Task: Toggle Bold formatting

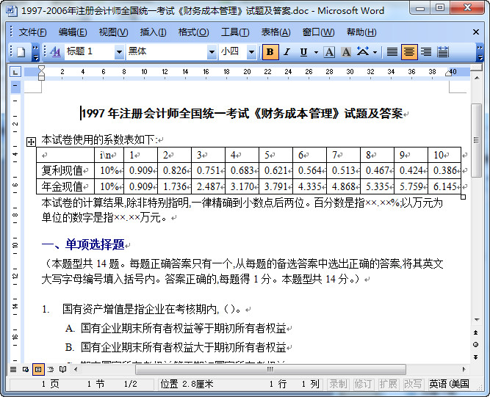Action: (x=270, y=52)
